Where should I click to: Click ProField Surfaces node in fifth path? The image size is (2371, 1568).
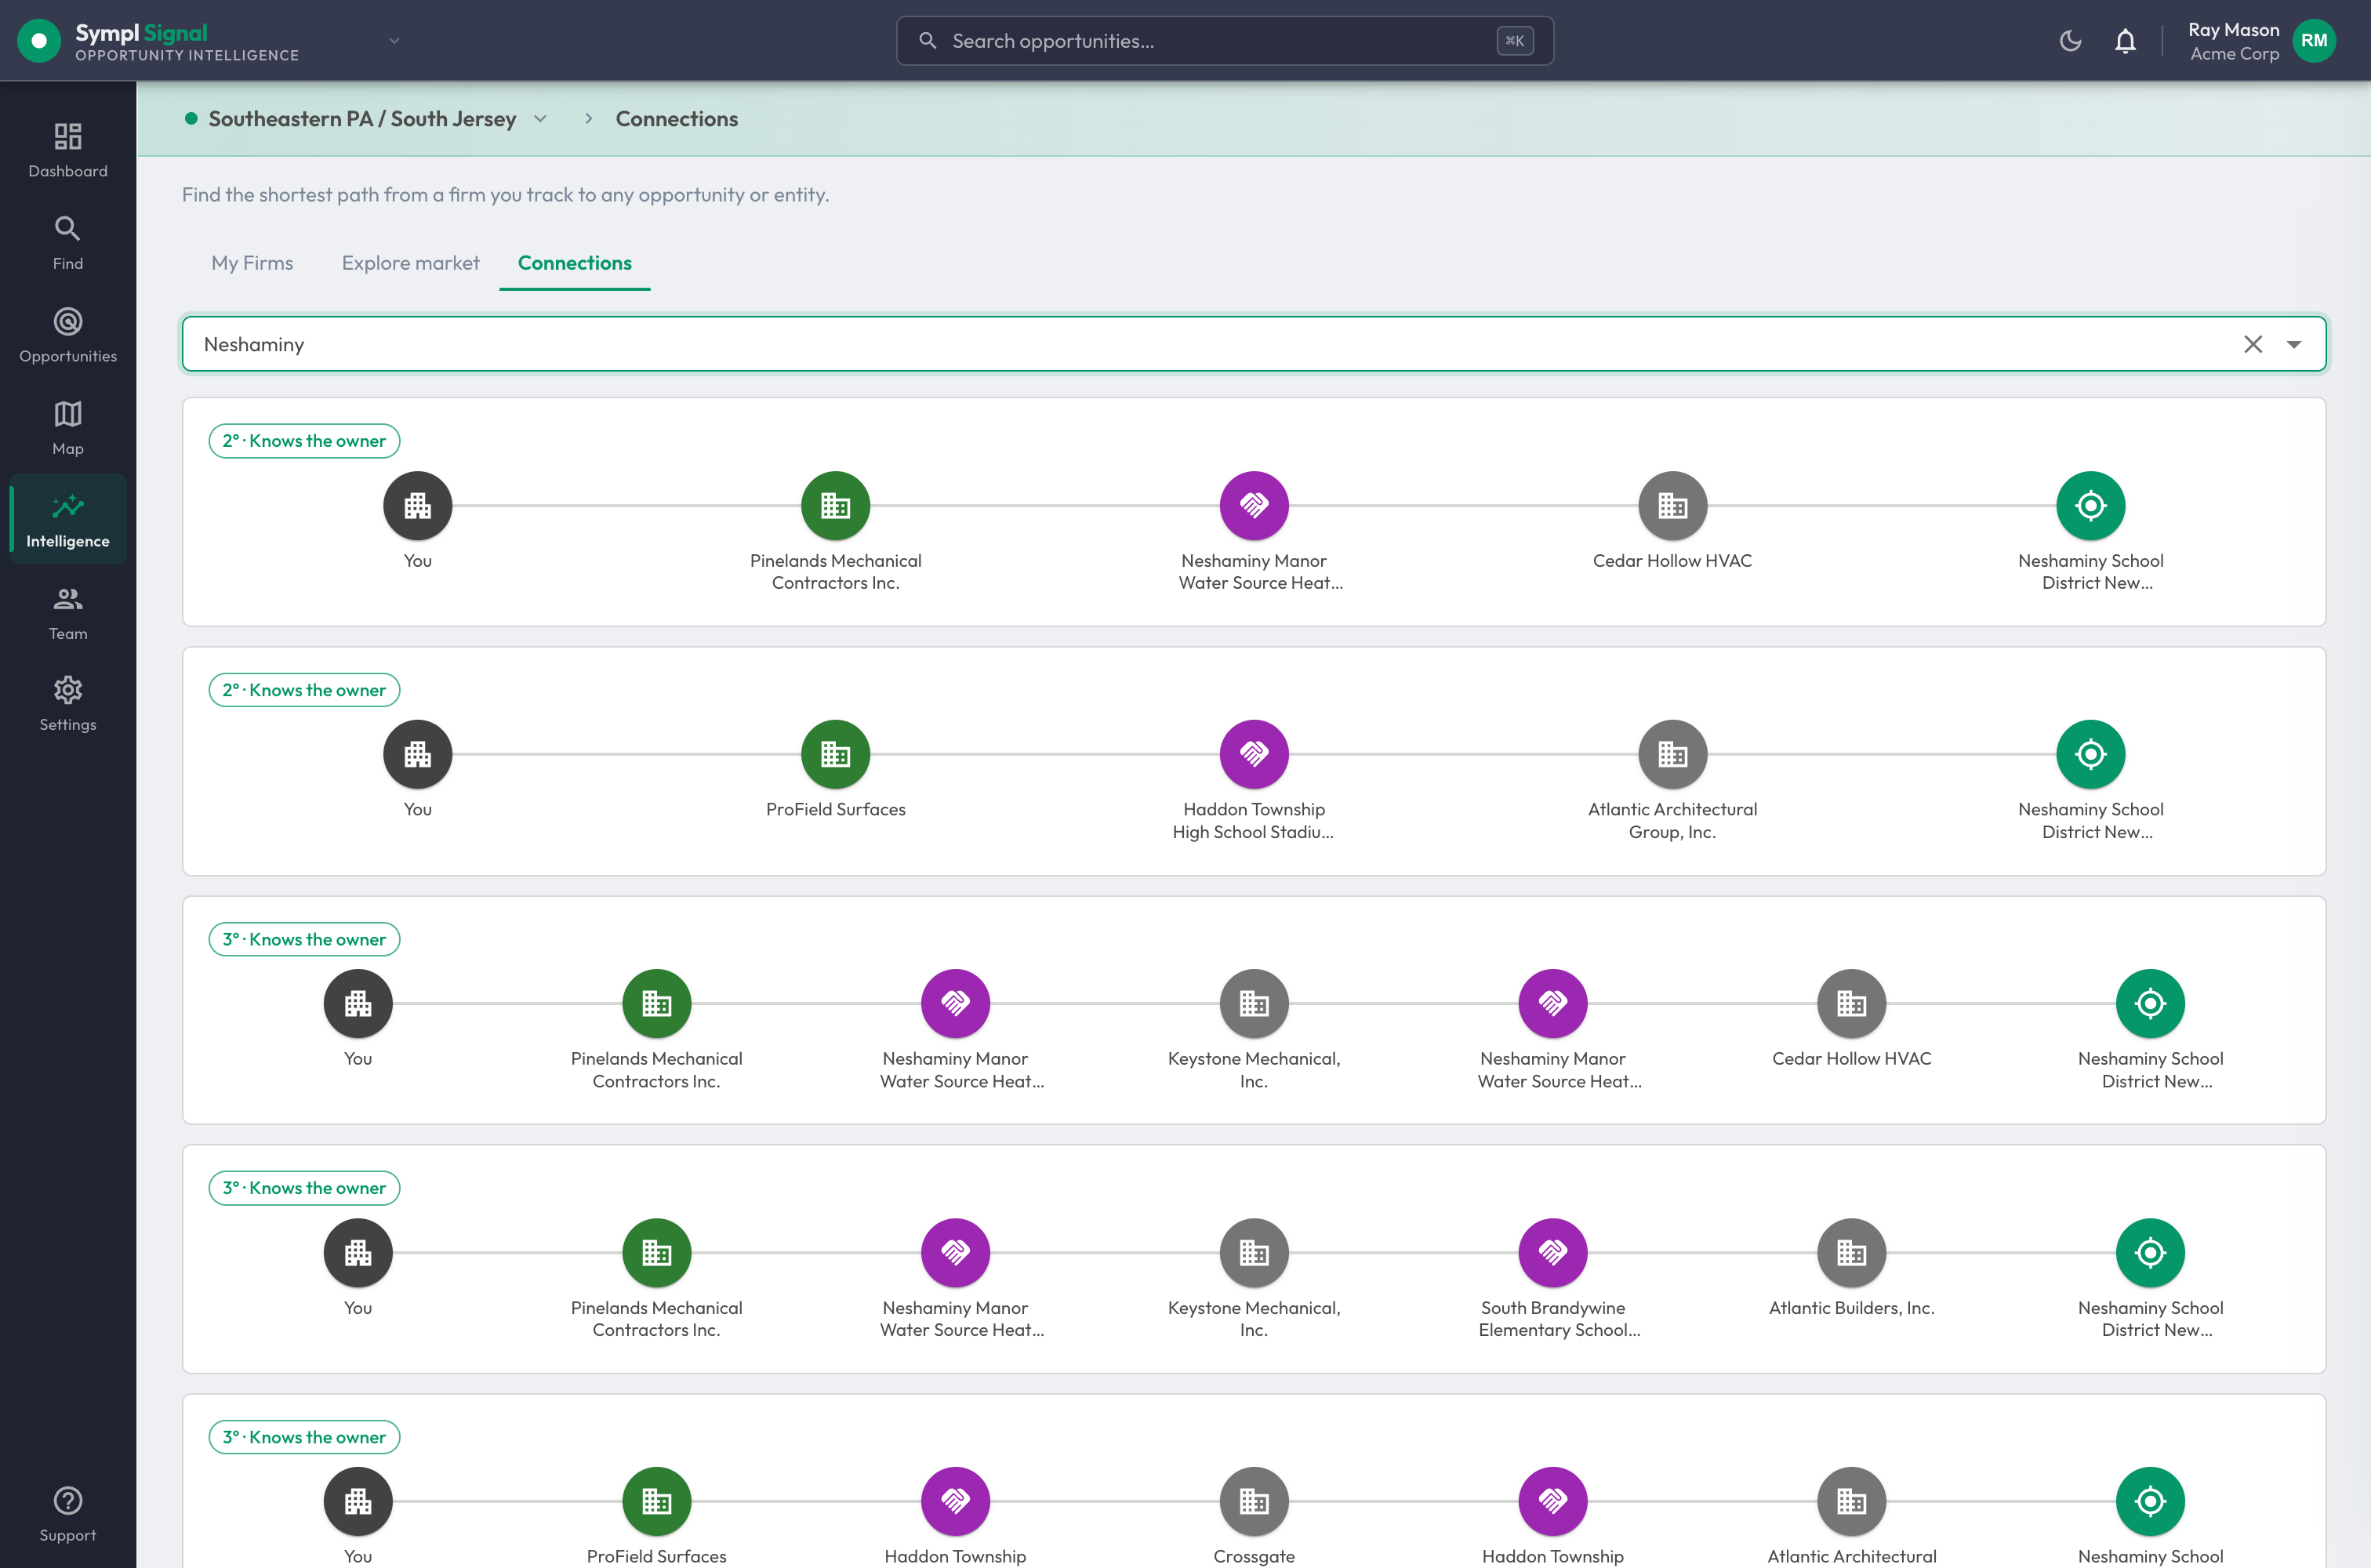coord(656,1501)
